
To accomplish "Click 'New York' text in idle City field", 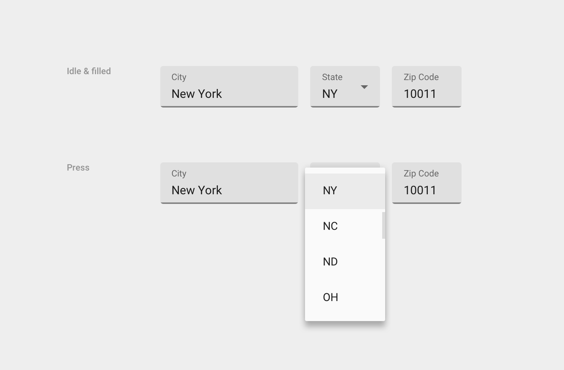I will [x=197, y=94].
